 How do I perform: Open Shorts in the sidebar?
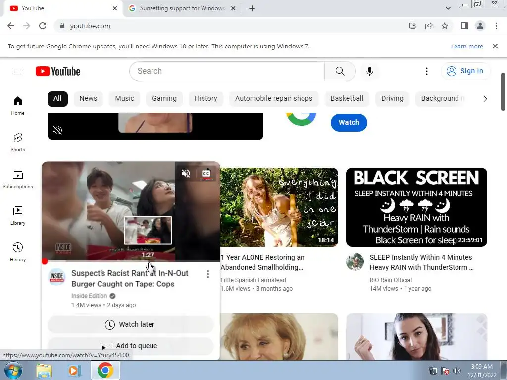[18, 142]
